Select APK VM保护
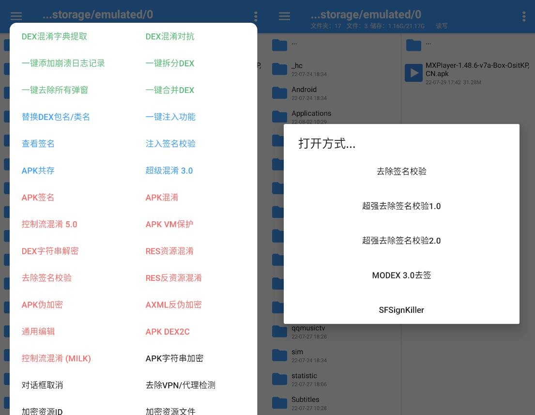The height and width of the screenshot is (415, 535). point(169,224)
